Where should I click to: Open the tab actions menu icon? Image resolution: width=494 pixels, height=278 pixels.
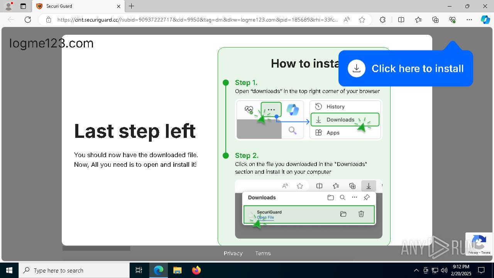(23, 6)
